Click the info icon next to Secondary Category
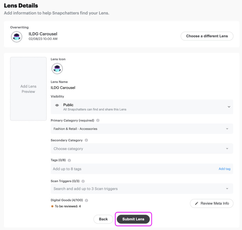This screenshot has width=242, height=230. coord(86,140)
